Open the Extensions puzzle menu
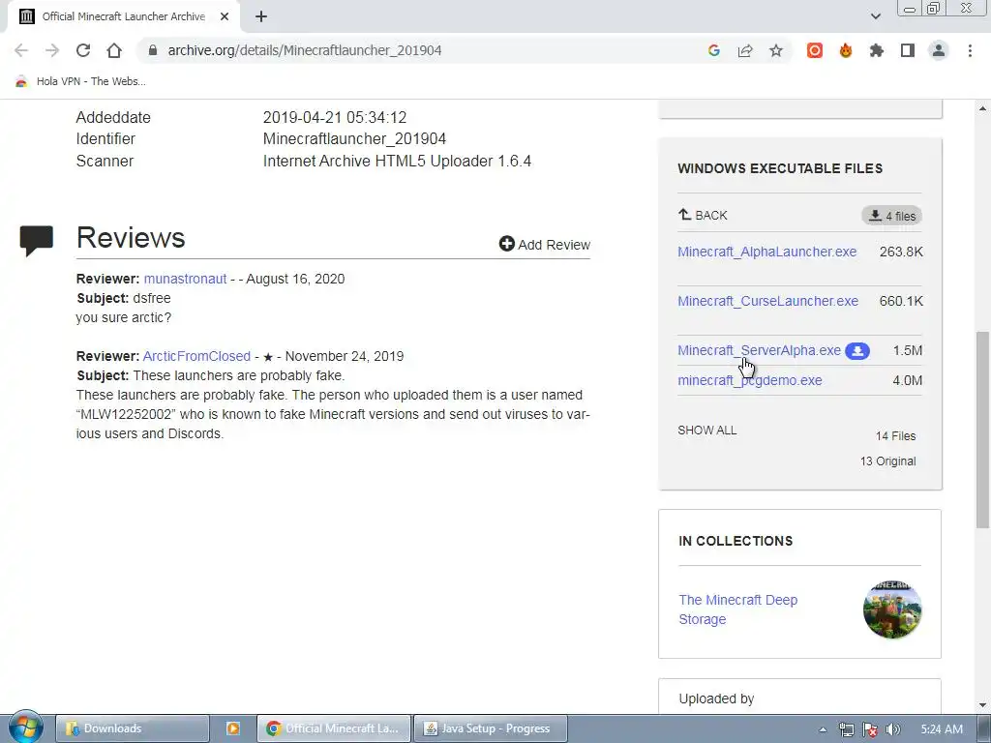This screenshot has width=991, height=743. [x=877, y=50]
